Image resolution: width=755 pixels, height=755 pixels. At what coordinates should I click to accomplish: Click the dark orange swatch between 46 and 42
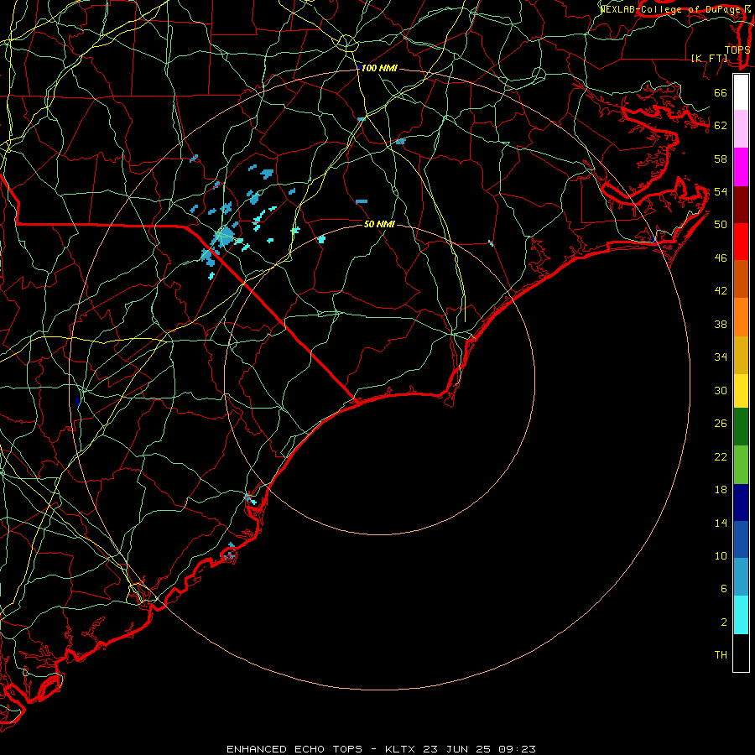(741, 279)
